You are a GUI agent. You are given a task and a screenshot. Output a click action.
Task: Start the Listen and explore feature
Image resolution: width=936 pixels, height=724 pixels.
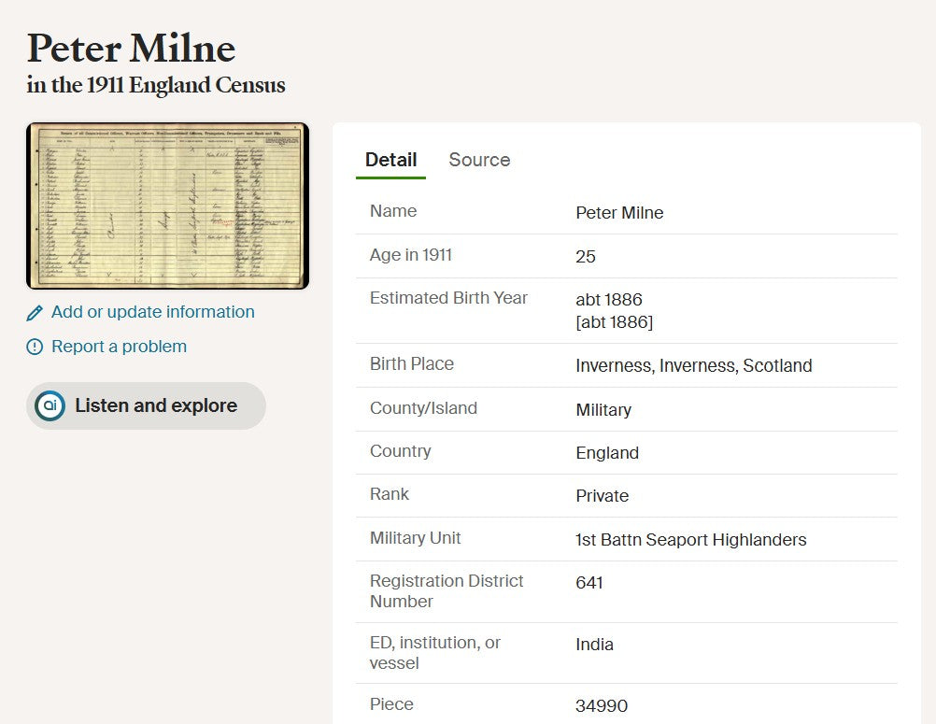pos(146,405)
